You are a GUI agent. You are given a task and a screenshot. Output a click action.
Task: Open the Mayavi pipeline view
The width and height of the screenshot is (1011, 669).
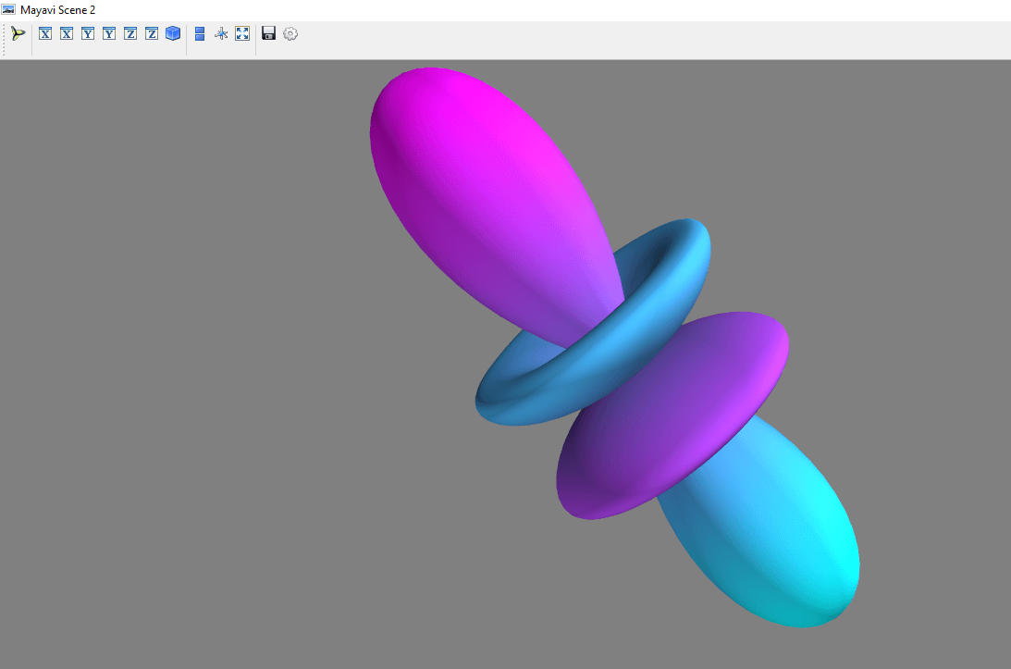tap(18, 33)
